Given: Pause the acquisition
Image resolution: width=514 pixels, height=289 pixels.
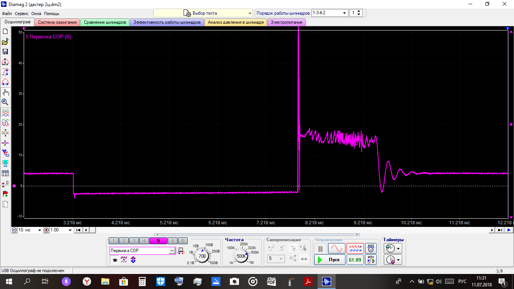Looking at the screenshot, I should click(x=320, y=248).
